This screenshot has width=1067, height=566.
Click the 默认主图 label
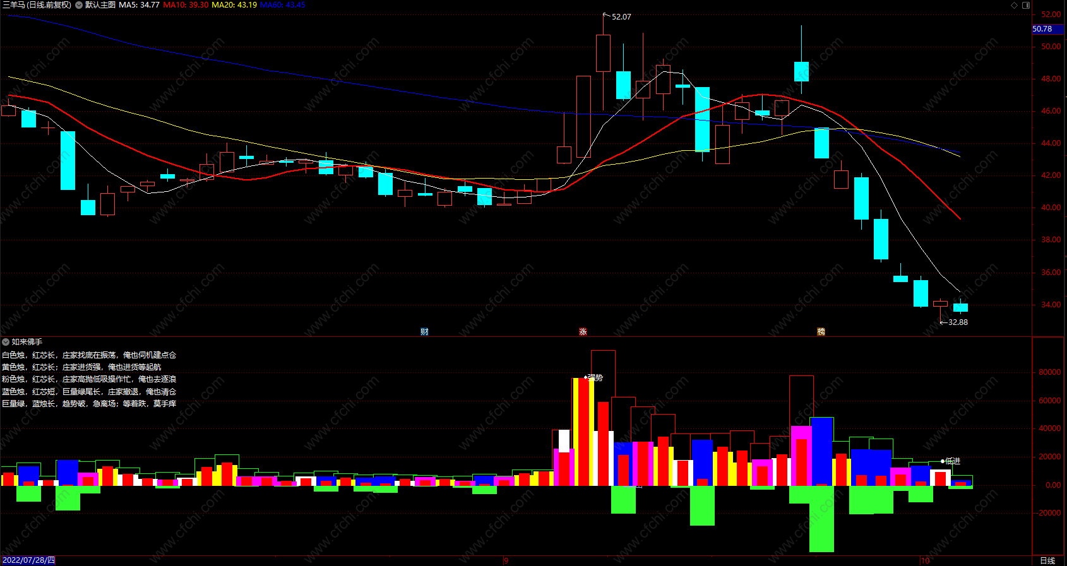pos(100,5)
